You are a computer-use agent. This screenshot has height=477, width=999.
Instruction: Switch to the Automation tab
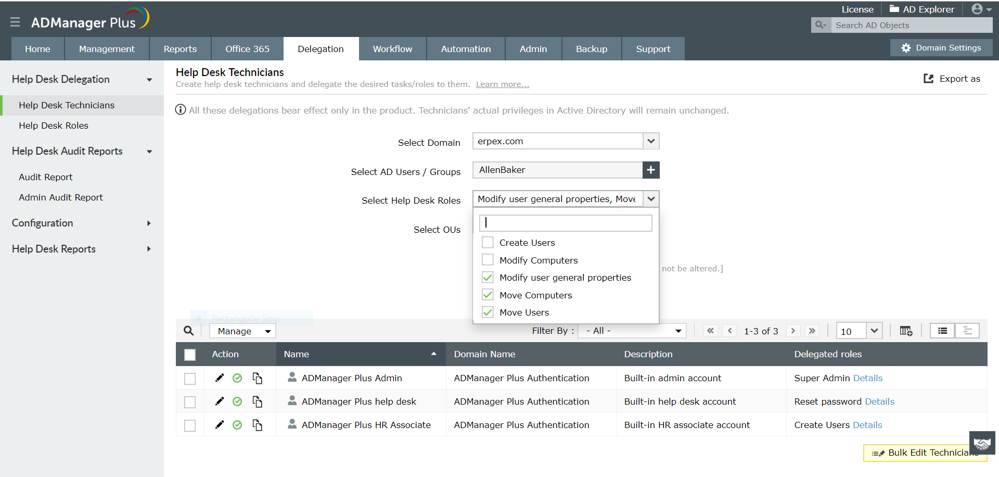pyautogui.click(x=466, y=49)
